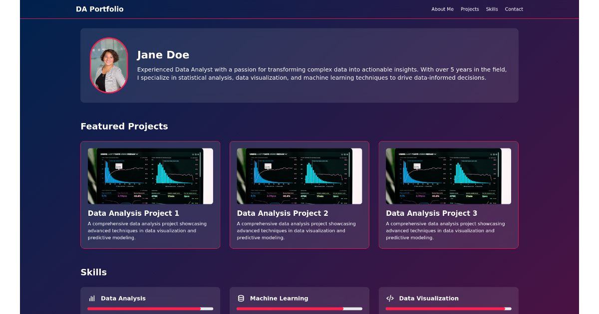
Task: Click Jane Doe's profile photo
Action: click(x=109, y=65)
